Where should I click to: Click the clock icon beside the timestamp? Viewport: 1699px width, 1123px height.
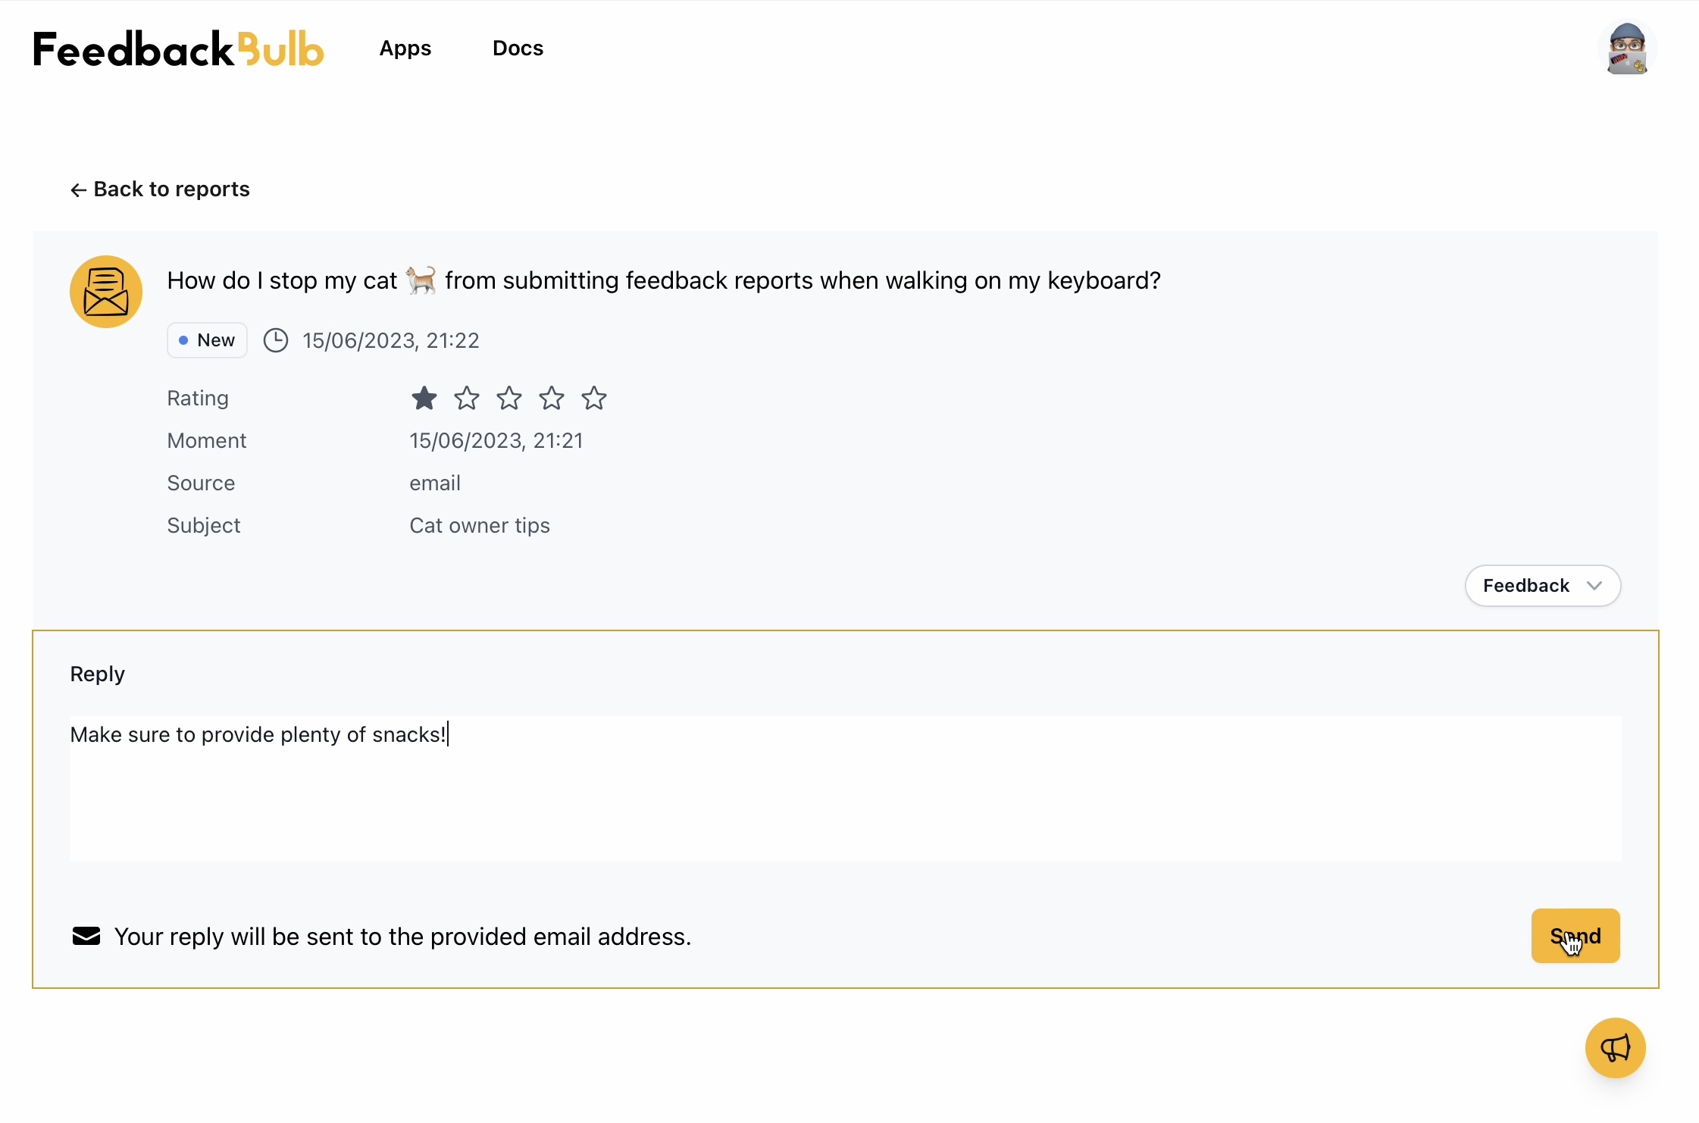276,340
